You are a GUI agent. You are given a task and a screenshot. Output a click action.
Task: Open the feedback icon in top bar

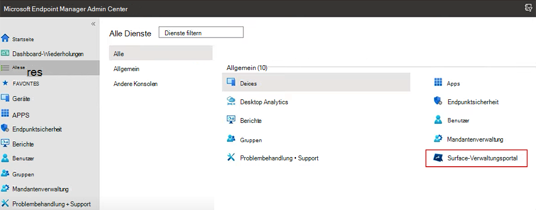[x=528, y=8]
